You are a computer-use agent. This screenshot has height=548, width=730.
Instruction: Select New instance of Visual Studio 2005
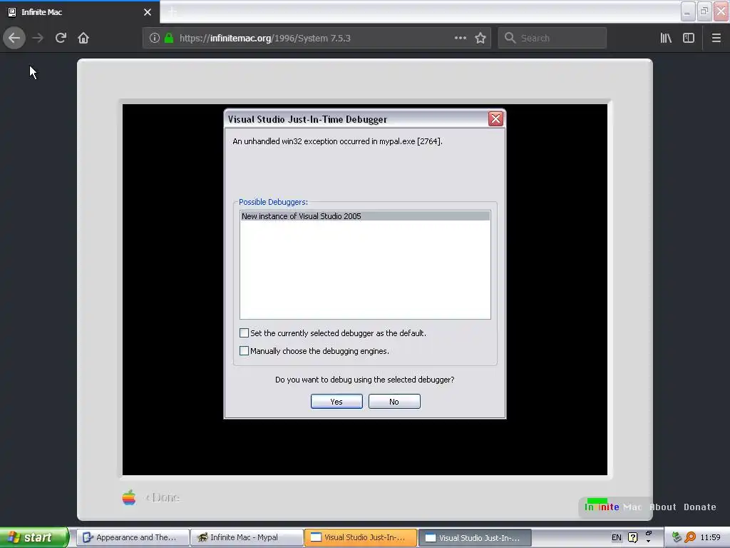365,216
